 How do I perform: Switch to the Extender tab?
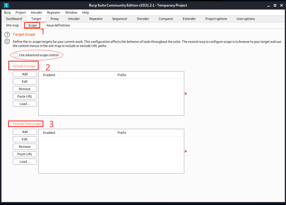click(189, 19)
